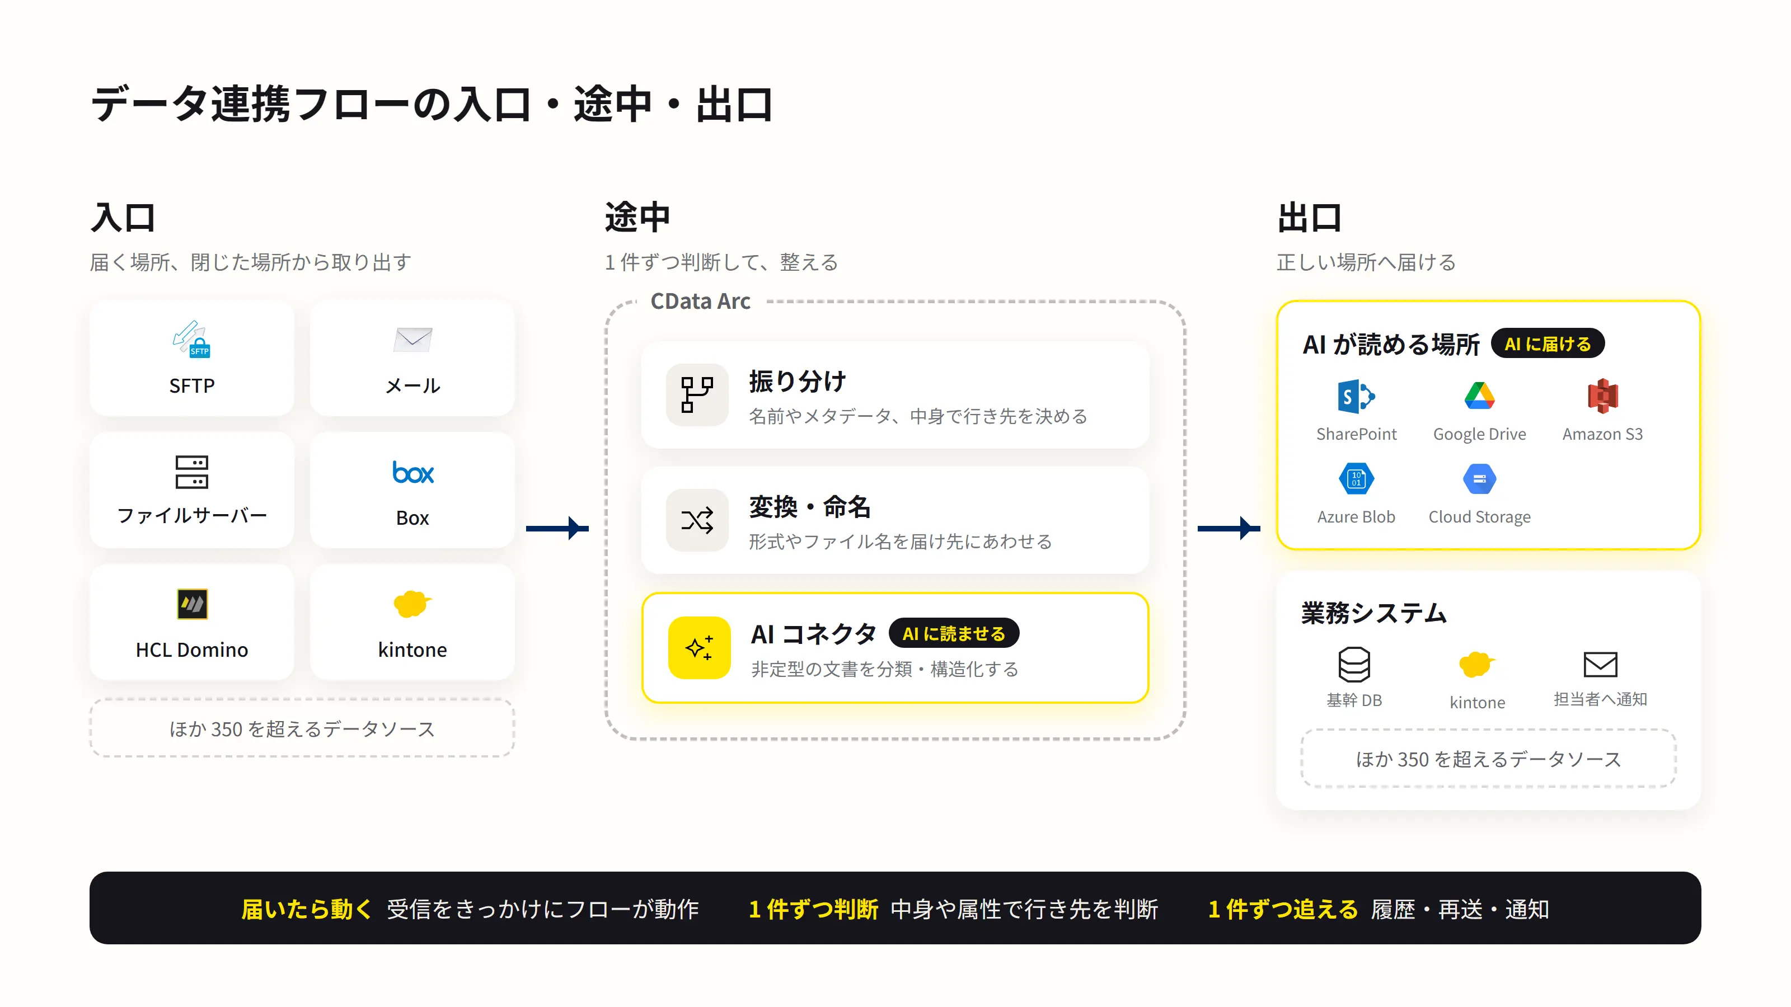Click the Cloud Storage icon
Image resolution: width=1791 pixels, height=1007 pixels.
point(1479,479)
